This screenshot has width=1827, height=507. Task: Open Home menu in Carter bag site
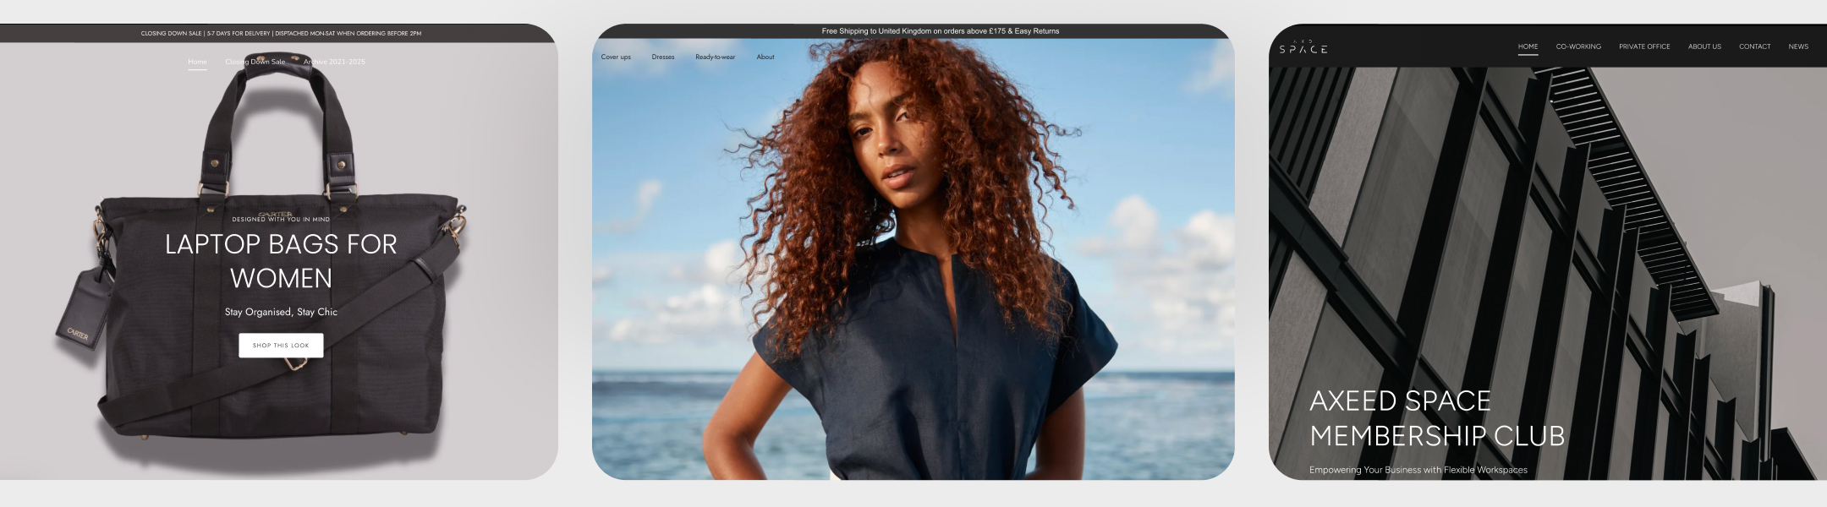(197, 62)
